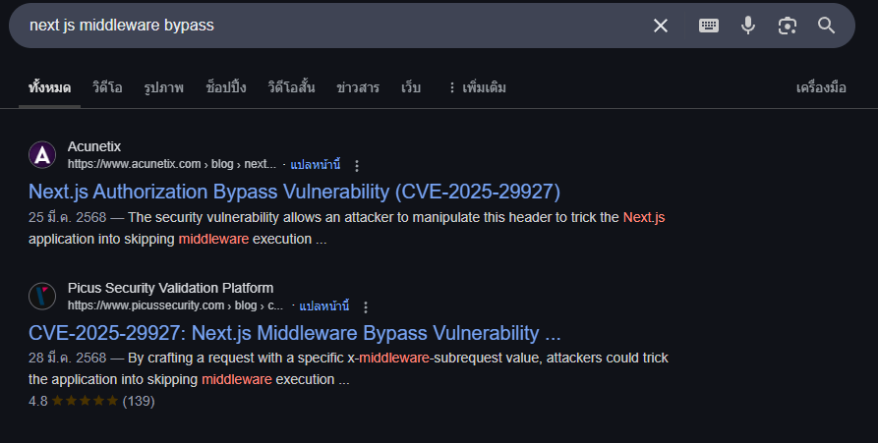Open more options for the Acunetix result
The image size is (878, 443).
pos(357,166)
